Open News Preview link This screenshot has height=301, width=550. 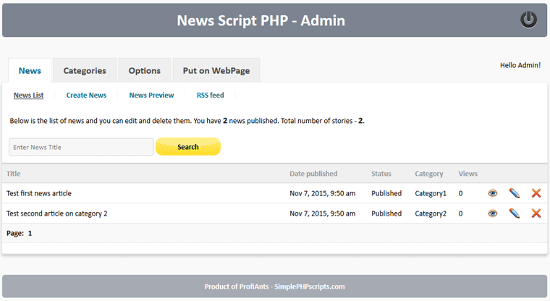point(151,95)
